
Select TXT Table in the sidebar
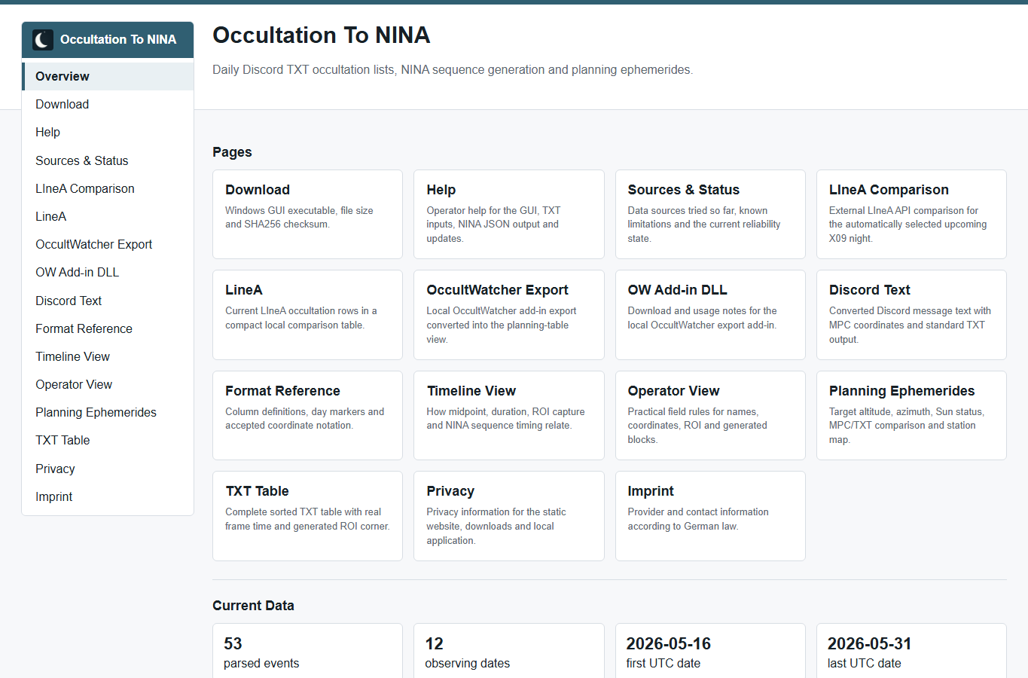click(108, 440)
